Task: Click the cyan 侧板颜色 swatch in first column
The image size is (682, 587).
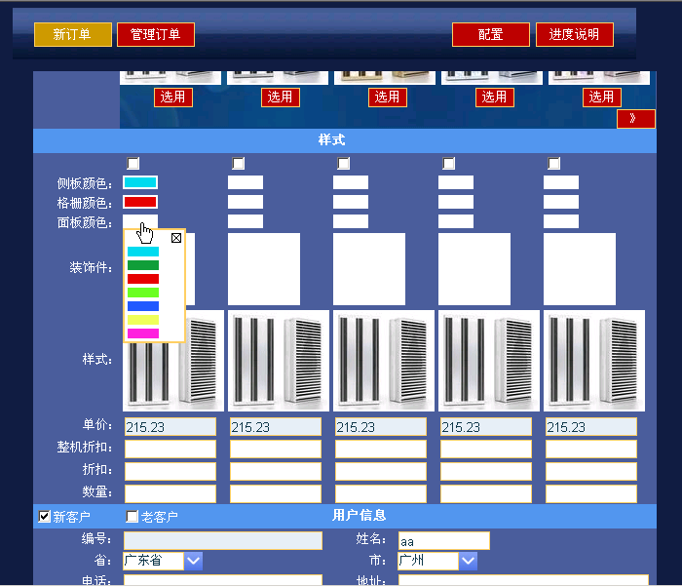Action: click(140, 182)
